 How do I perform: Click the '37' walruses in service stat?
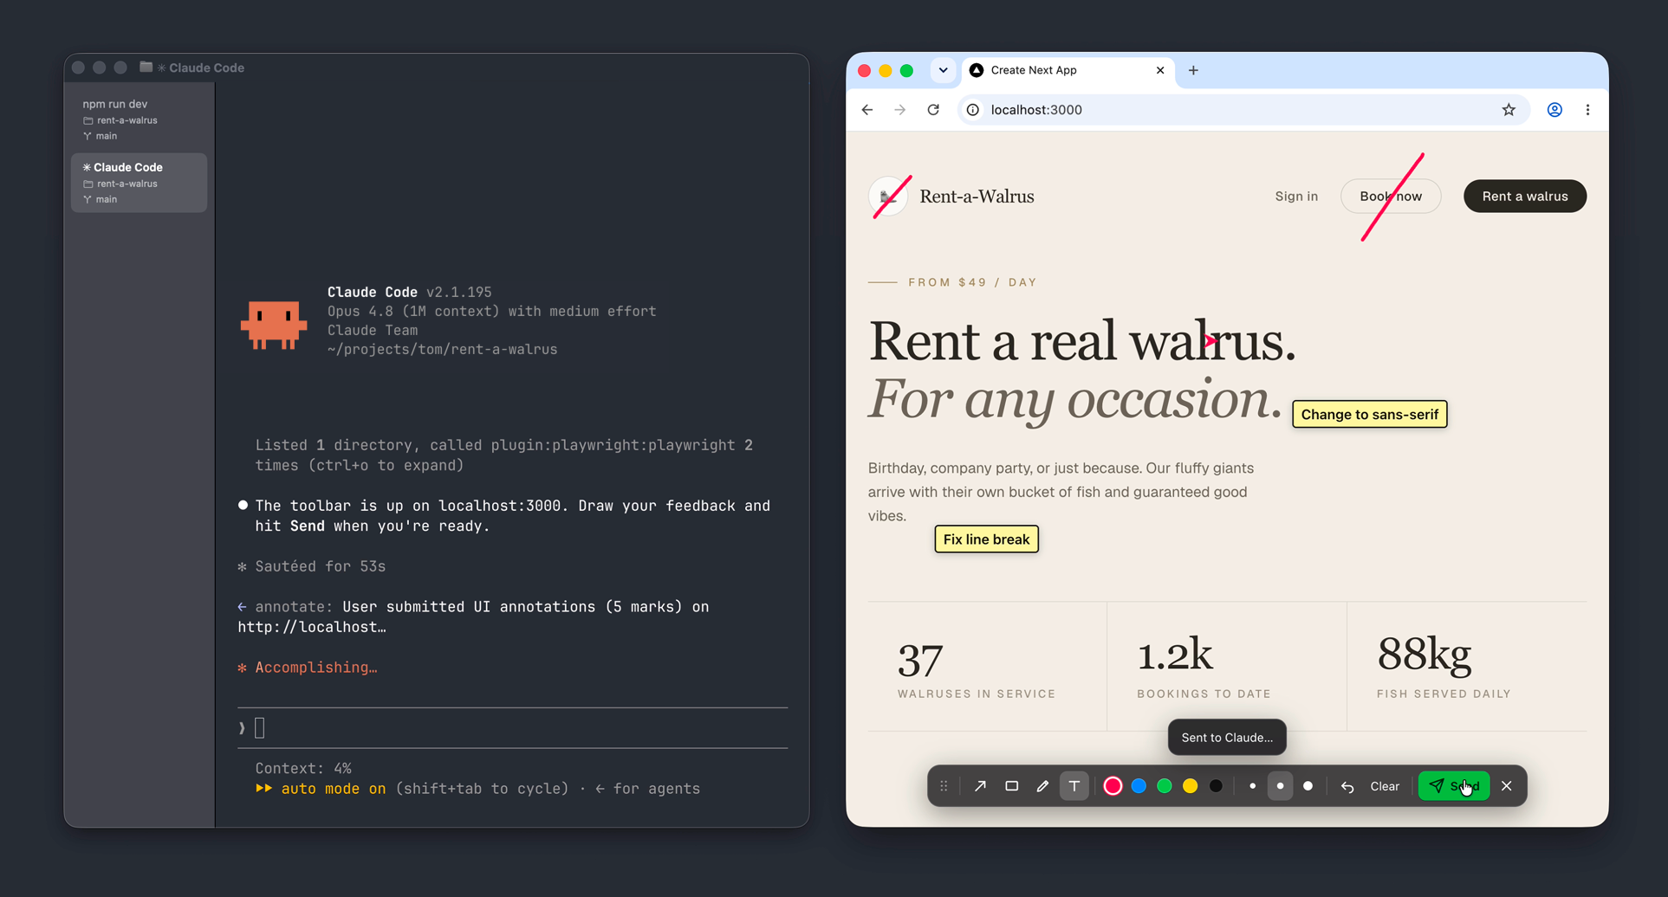919,660
